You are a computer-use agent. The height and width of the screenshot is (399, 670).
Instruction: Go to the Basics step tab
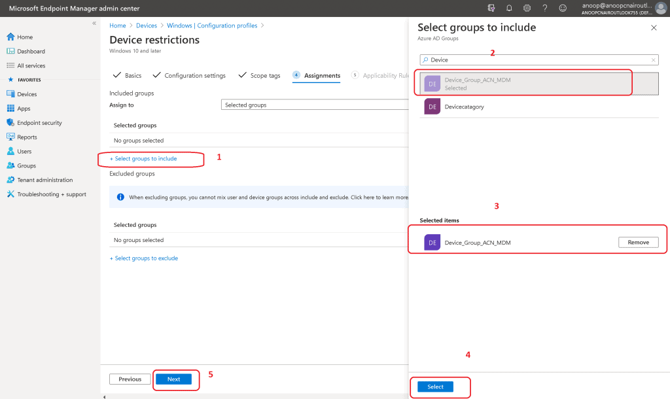pyautogui.click(x=127, y=76)
